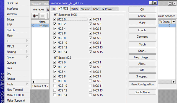Enable MCS 15 under HT Basic MCS
The height and width of the screenshot is (103, 177).
coord(90,95)
